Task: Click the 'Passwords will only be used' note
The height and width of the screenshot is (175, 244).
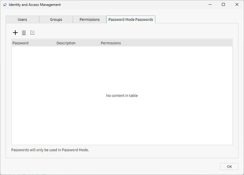Action: pyautogui.click(x=50, y=150)
